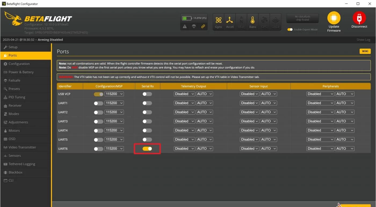Open the Motors tab
Image resolution: width=376 pixels, height=207 pixels.
[x=26, y=130]
